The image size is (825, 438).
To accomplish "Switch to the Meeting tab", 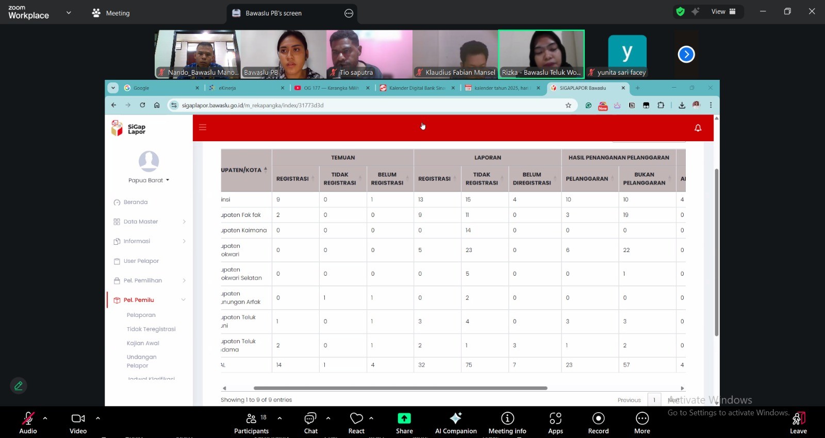I will click(x=111, y=13).
